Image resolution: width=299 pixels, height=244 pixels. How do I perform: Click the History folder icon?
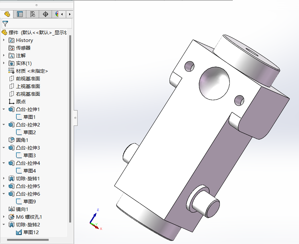tap(12, 40)
